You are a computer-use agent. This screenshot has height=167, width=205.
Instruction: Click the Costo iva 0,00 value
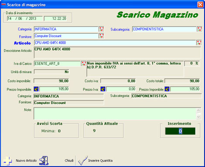point(118,81)
